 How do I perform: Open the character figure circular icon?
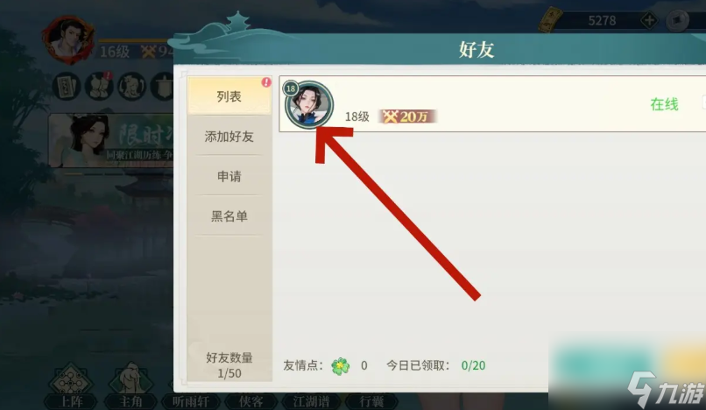[x=131, y=86]
